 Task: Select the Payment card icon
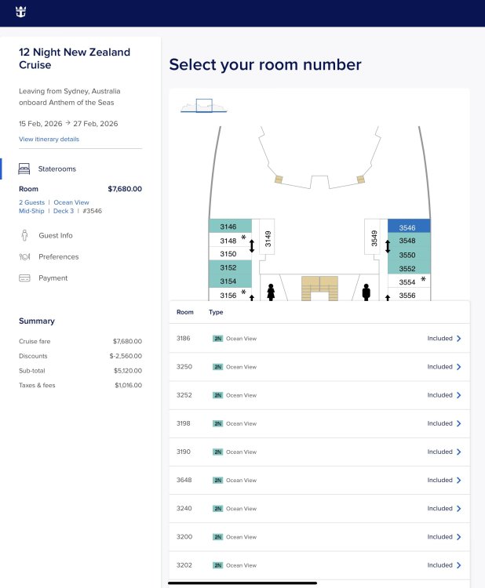point(24,278)
